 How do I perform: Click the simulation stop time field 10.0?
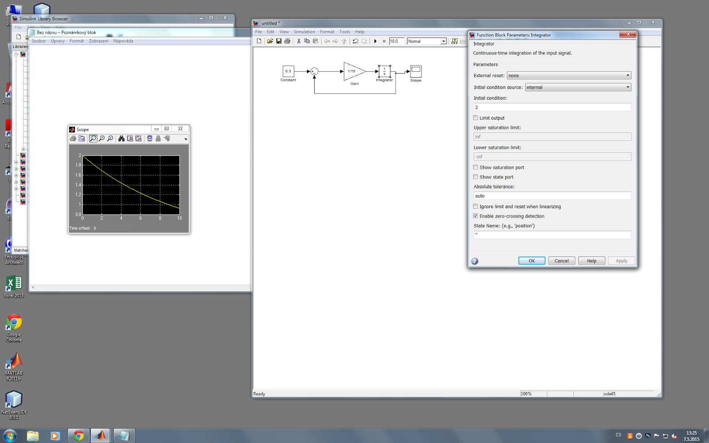397,41
